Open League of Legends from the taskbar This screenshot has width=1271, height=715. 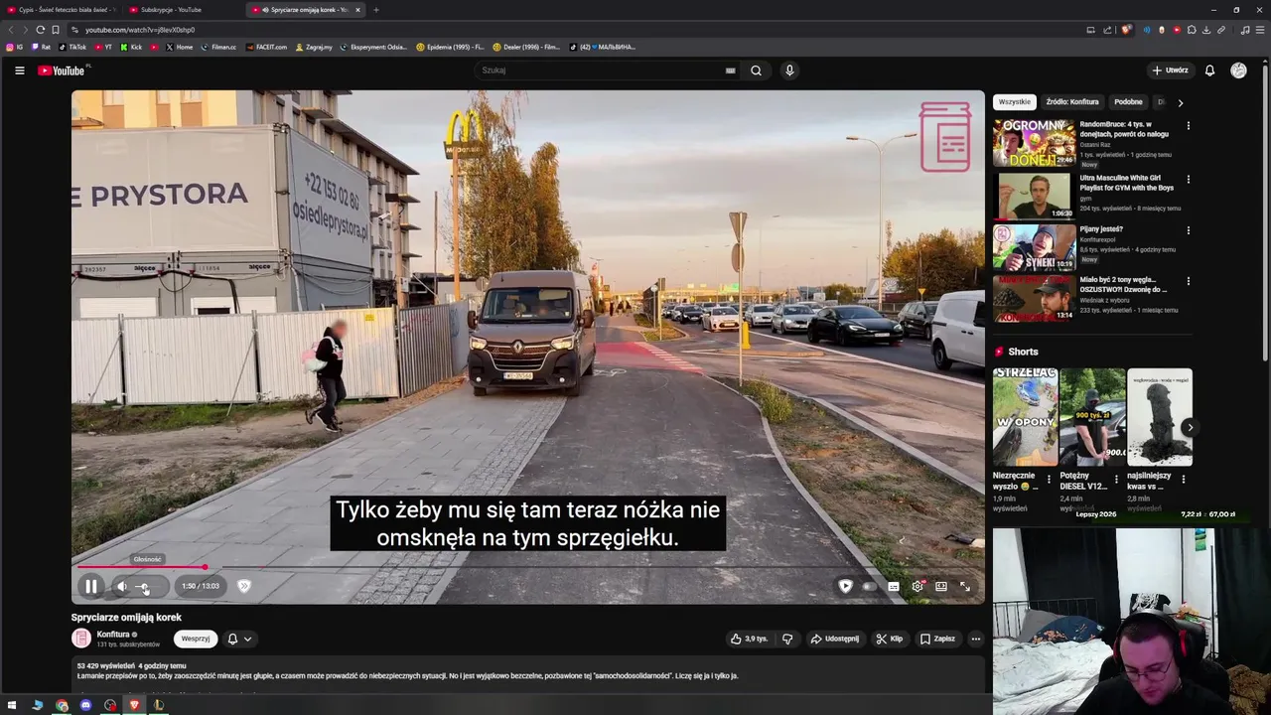coord(158,705)
